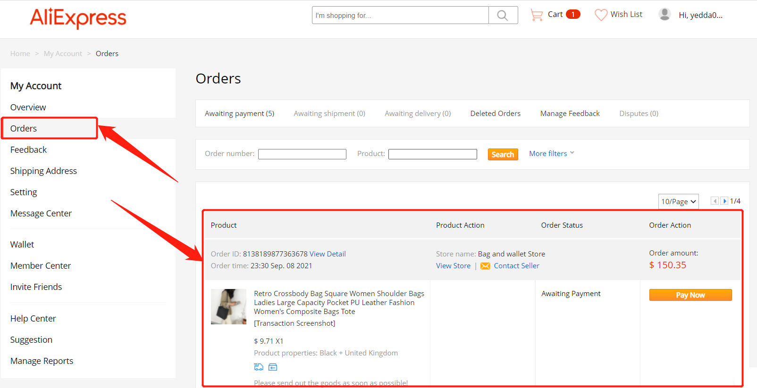Click My Account breadcrumb link
The image size is (757, 388).
[63, 54]
